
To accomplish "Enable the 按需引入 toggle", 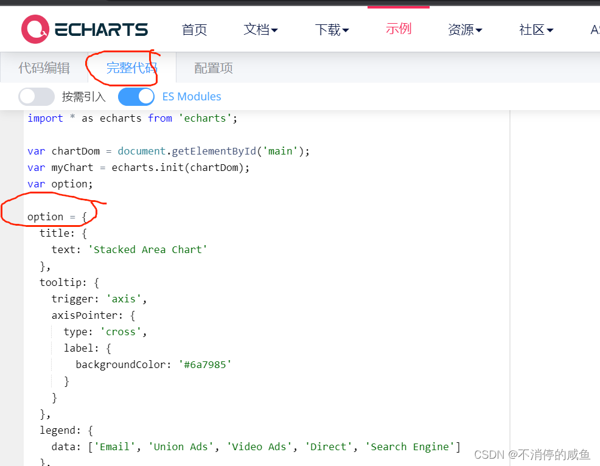I will point(36,96).
